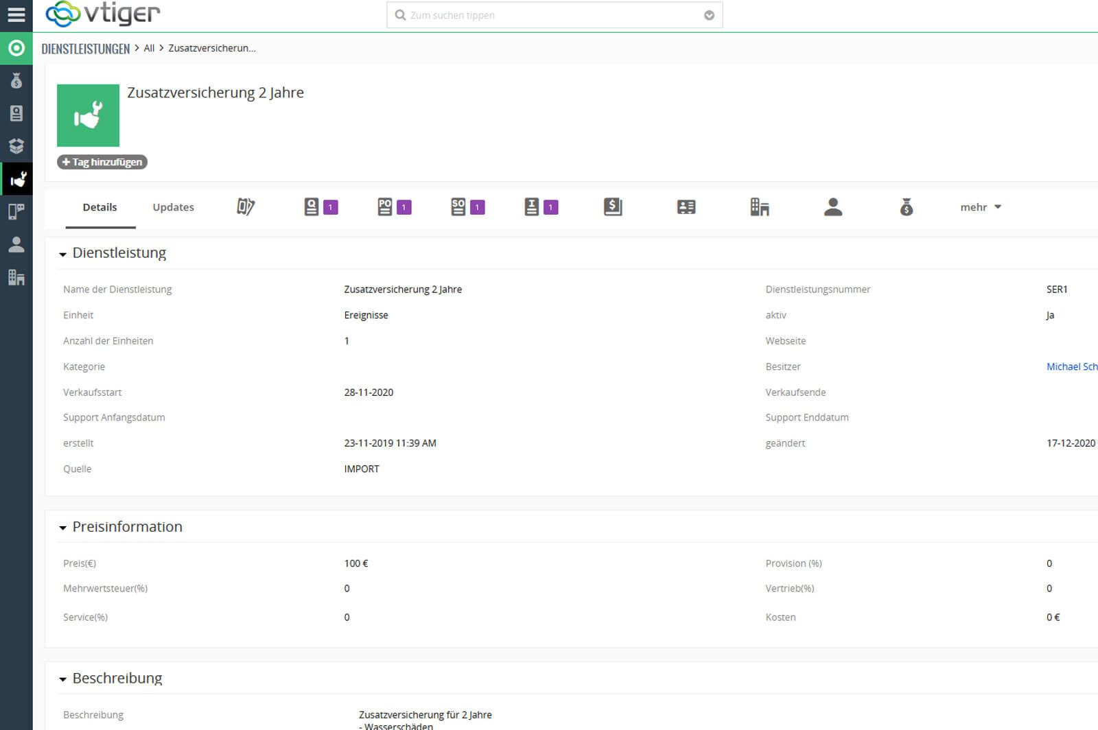Open SMS notifier phone icon in sidebar
This screenshot has height=730, width=1098.
[x=16, y=211]
